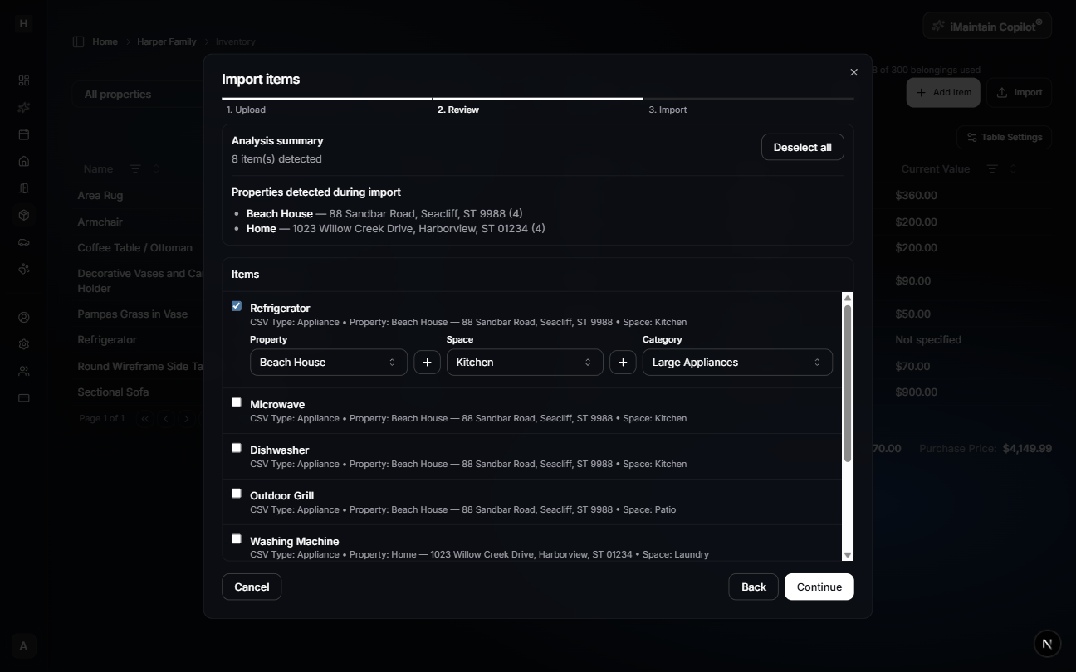Continue to the Import step
Image resolution: width=1076 pixels, height=672 pixels.
(x=819, y=587)
